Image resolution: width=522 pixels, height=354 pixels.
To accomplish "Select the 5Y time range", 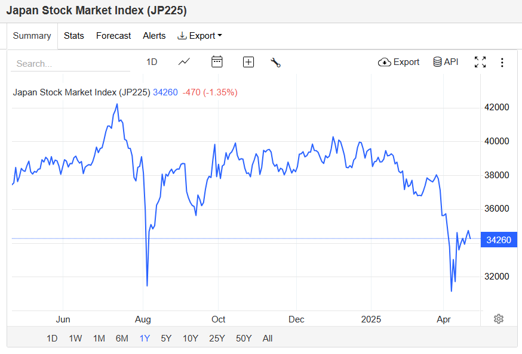I will click(166, 339).
